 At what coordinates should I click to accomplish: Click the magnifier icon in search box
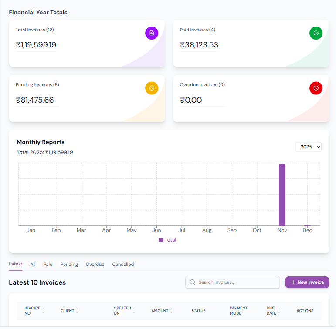(x=192, y=282)
